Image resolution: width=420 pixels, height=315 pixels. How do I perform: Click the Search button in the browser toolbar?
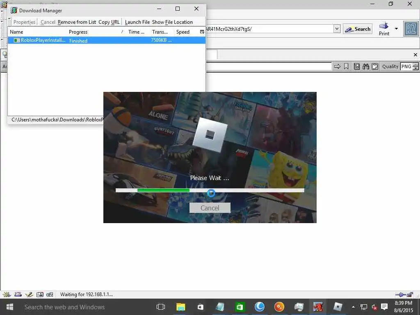[x=358, y=29]
